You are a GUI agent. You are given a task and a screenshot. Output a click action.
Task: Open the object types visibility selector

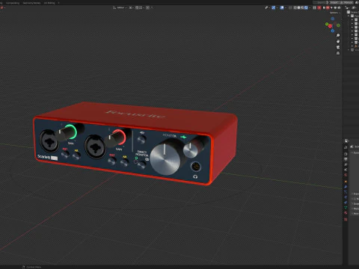(x=267, y=7)
